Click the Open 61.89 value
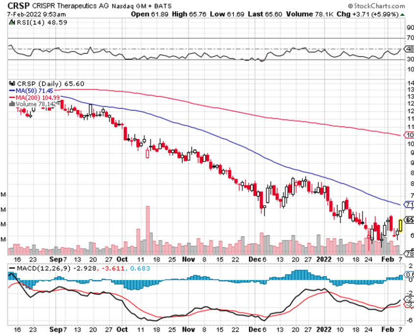This screenshot has height=335, width=414. click(150, 14)
